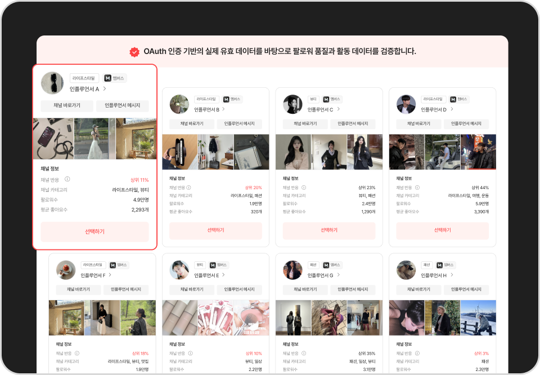Click 2,293개 average likes value
The height and width of the screenshot is (375, 540).
140,209
